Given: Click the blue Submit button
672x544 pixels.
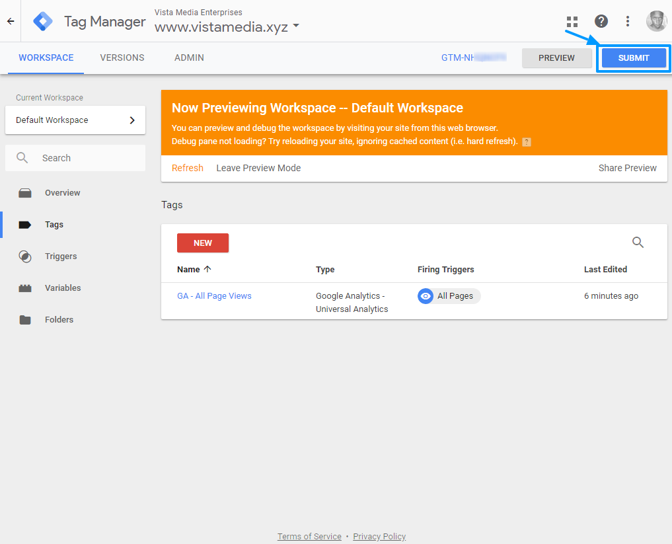Looking at the screenshot, I should coord(634,58).
